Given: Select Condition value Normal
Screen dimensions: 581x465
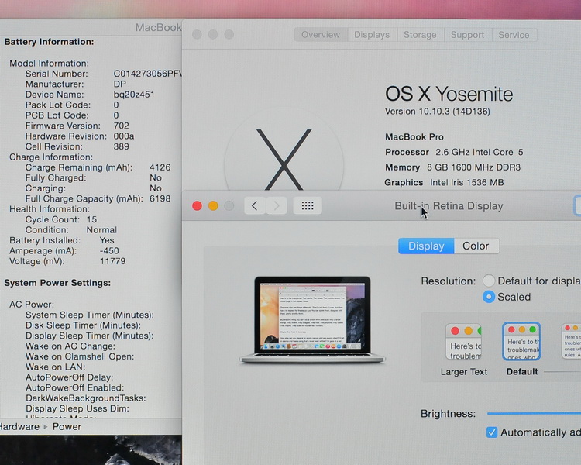Looking at the screenshot, I should (101, 230).
